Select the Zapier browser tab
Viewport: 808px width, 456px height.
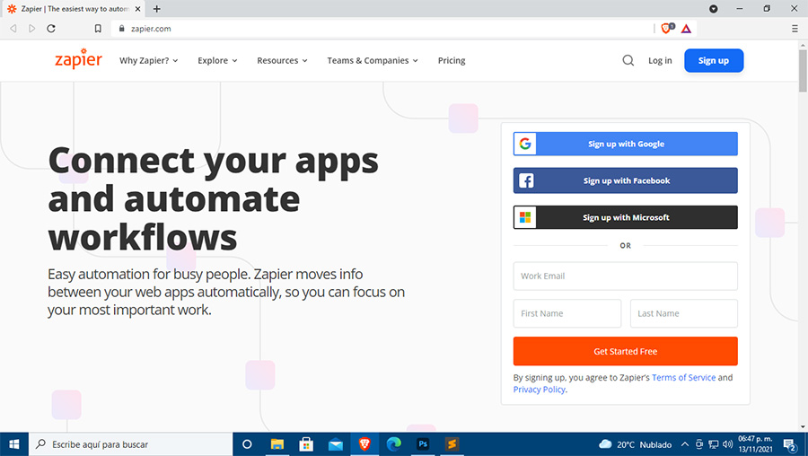(x=73, y=9)
